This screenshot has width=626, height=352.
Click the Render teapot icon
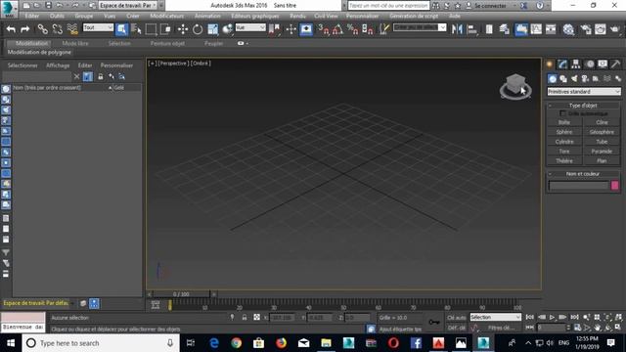point(615,29)
